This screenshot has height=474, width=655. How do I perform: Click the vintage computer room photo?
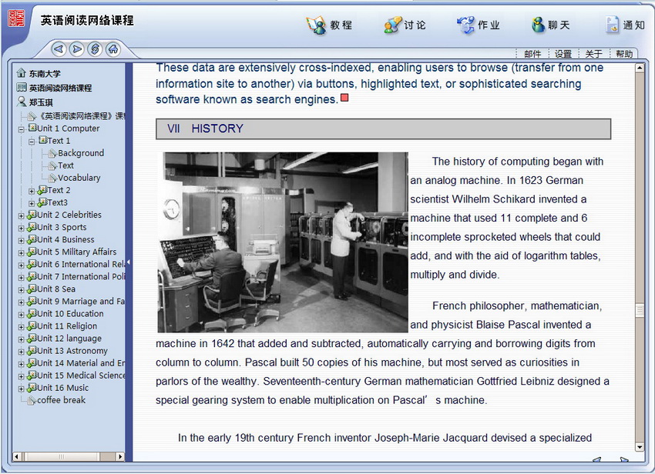click(283, 242)
